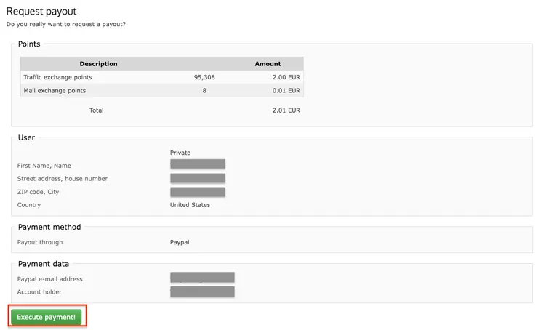
Task: Click the Points section title
Action: pyautogui.click(x=29, y=44)
